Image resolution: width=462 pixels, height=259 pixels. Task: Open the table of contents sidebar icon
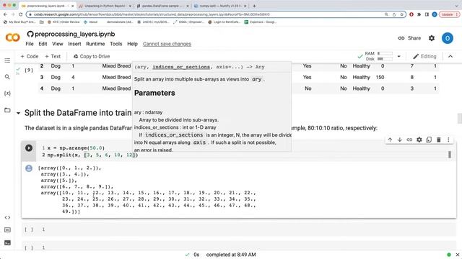click(x=7, y=60)
